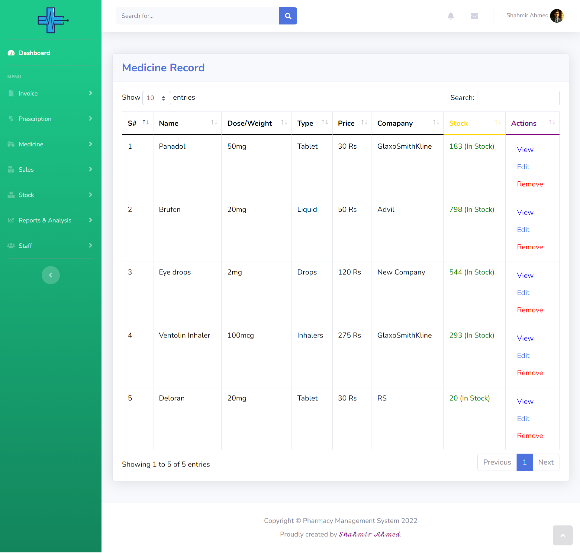Focus the table Search input field
The width and height of the screenshot is (580, 553).
click(x=518, y=98)
